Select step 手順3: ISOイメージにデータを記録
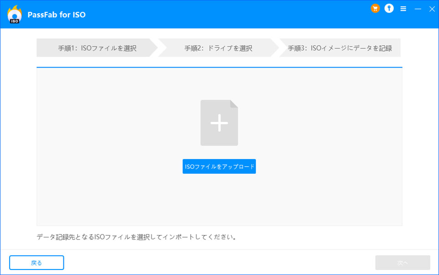 (340, 48)
